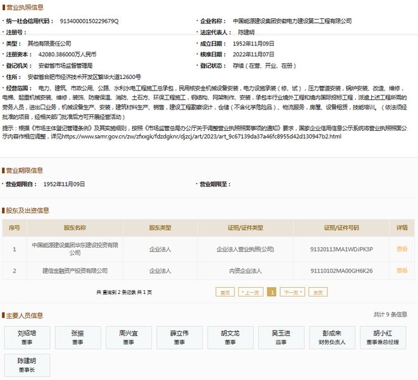Select company name 中国能源建设集团安徽电力建设第二工程有限公司
This screenshot has height=380, width=418.
click(292, 21)
